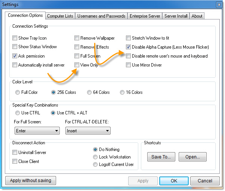Enable the Use Mirror Driver checkbox
The image size is (225, 191).
tap(128, 65)
